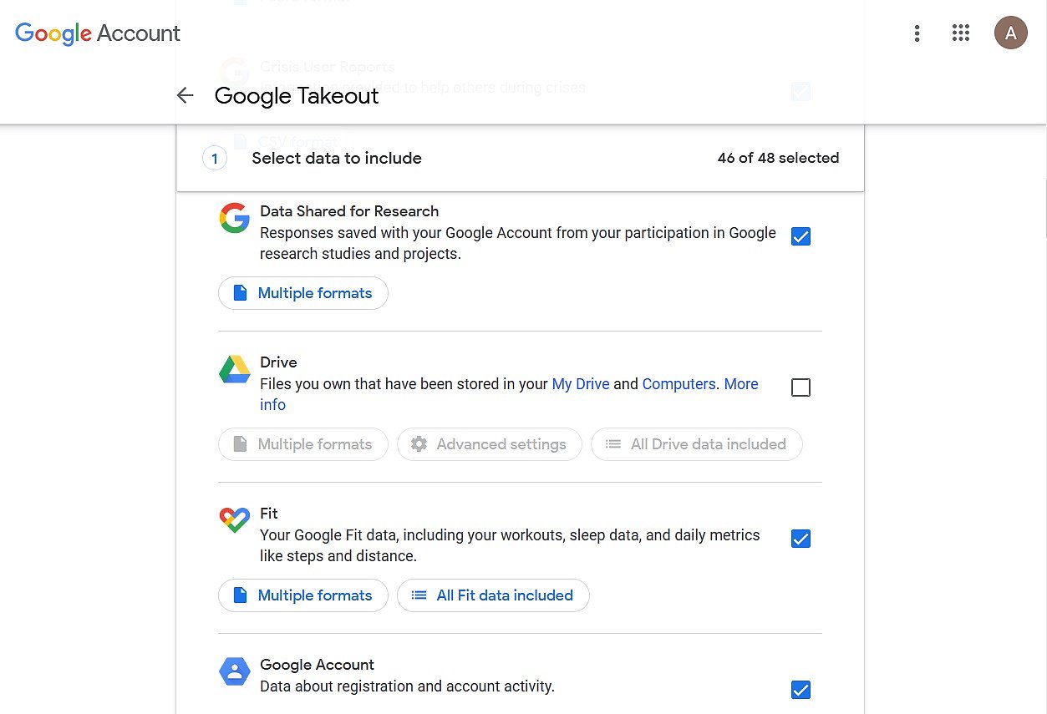The image size is (1047, 714).
Task: Open the All Fit data included list
Action: click(x=493, y=595)
